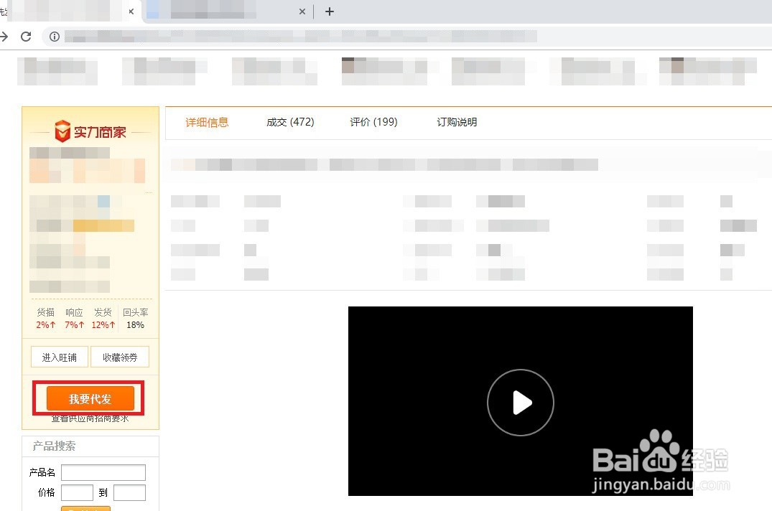The image size is (772, 511).
Task: Click the minimum 价格 input box
Action: [x=78, y=492]
